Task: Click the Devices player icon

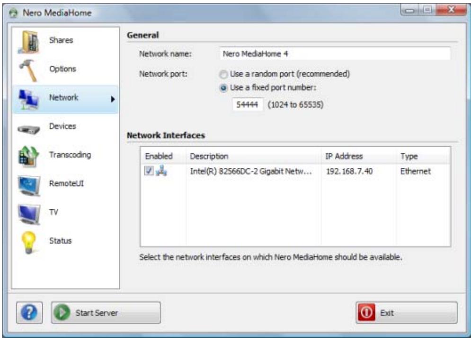Action: [28, 129]
